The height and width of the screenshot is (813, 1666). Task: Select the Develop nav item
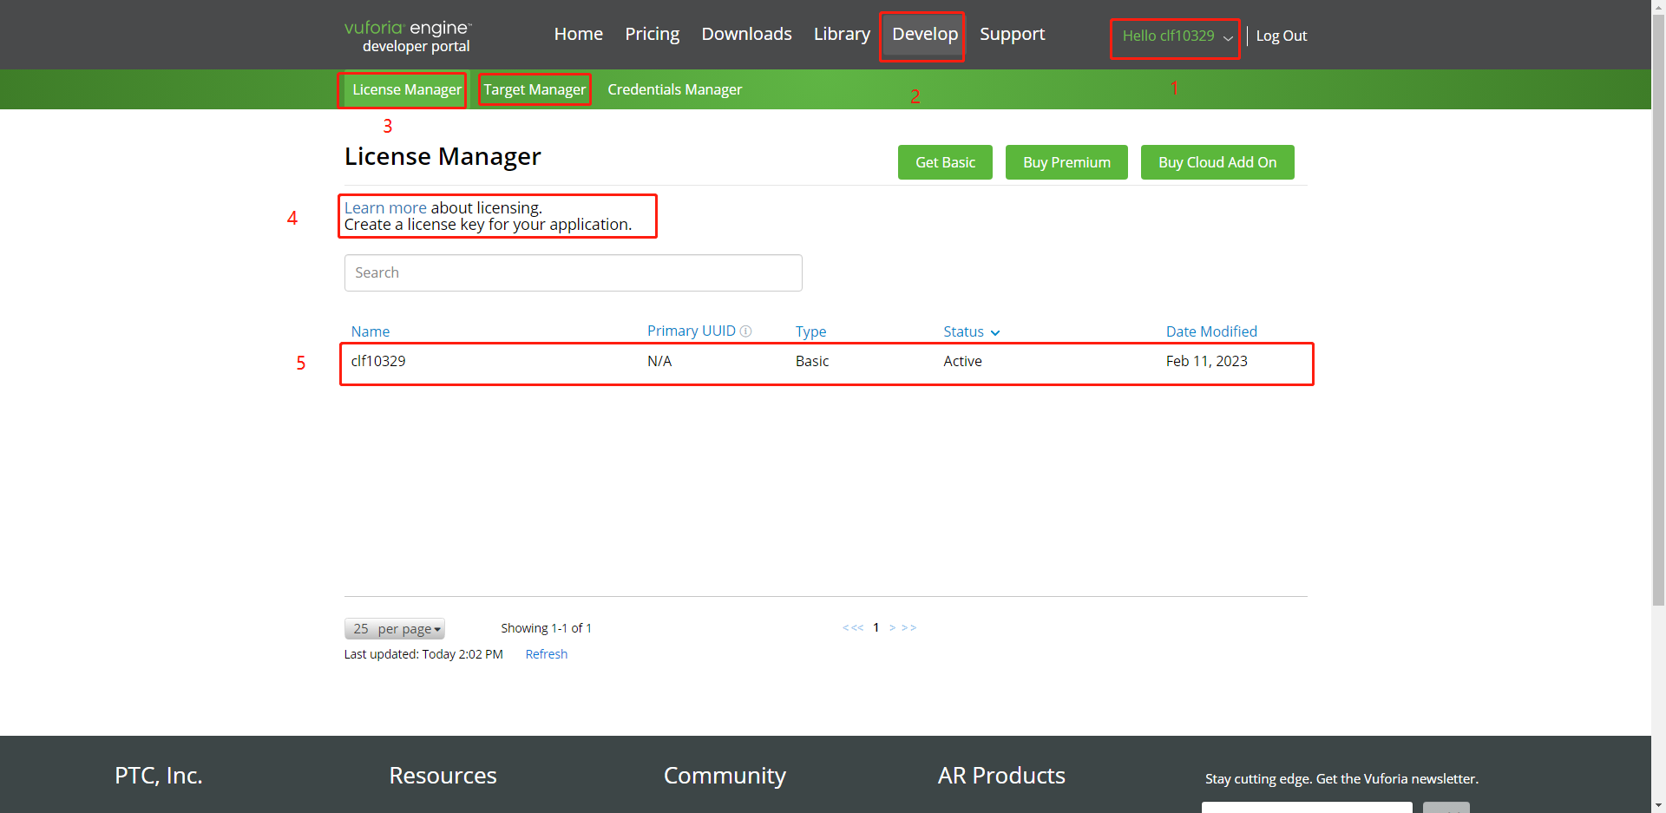[925, 34]
